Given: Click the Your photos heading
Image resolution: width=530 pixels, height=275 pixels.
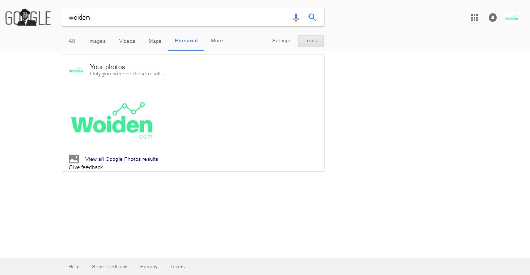Looking at the screenshot, I should (x=108, y=67).
